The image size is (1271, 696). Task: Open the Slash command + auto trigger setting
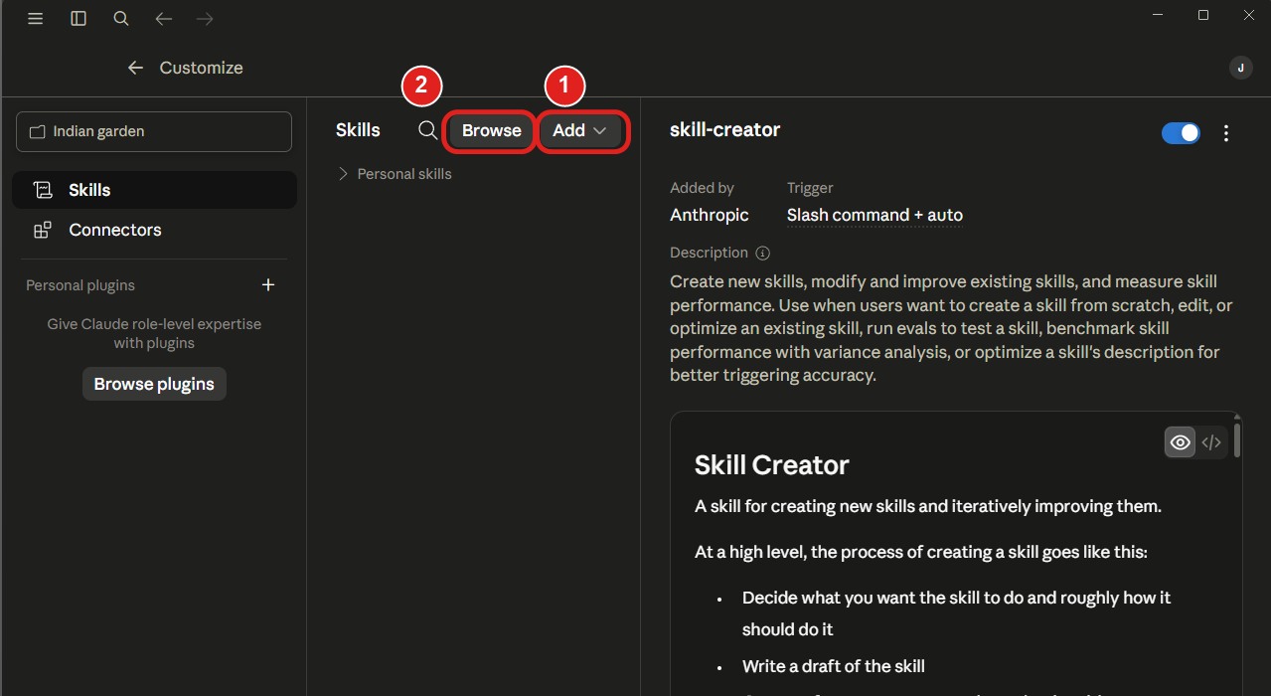pos(874,215)
